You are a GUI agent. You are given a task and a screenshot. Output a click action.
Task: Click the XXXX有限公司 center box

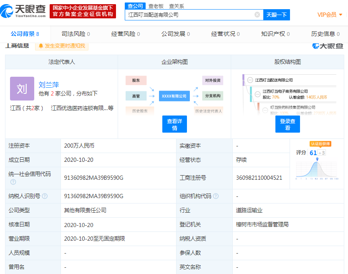pyautogui.click(x=174, y=96)
